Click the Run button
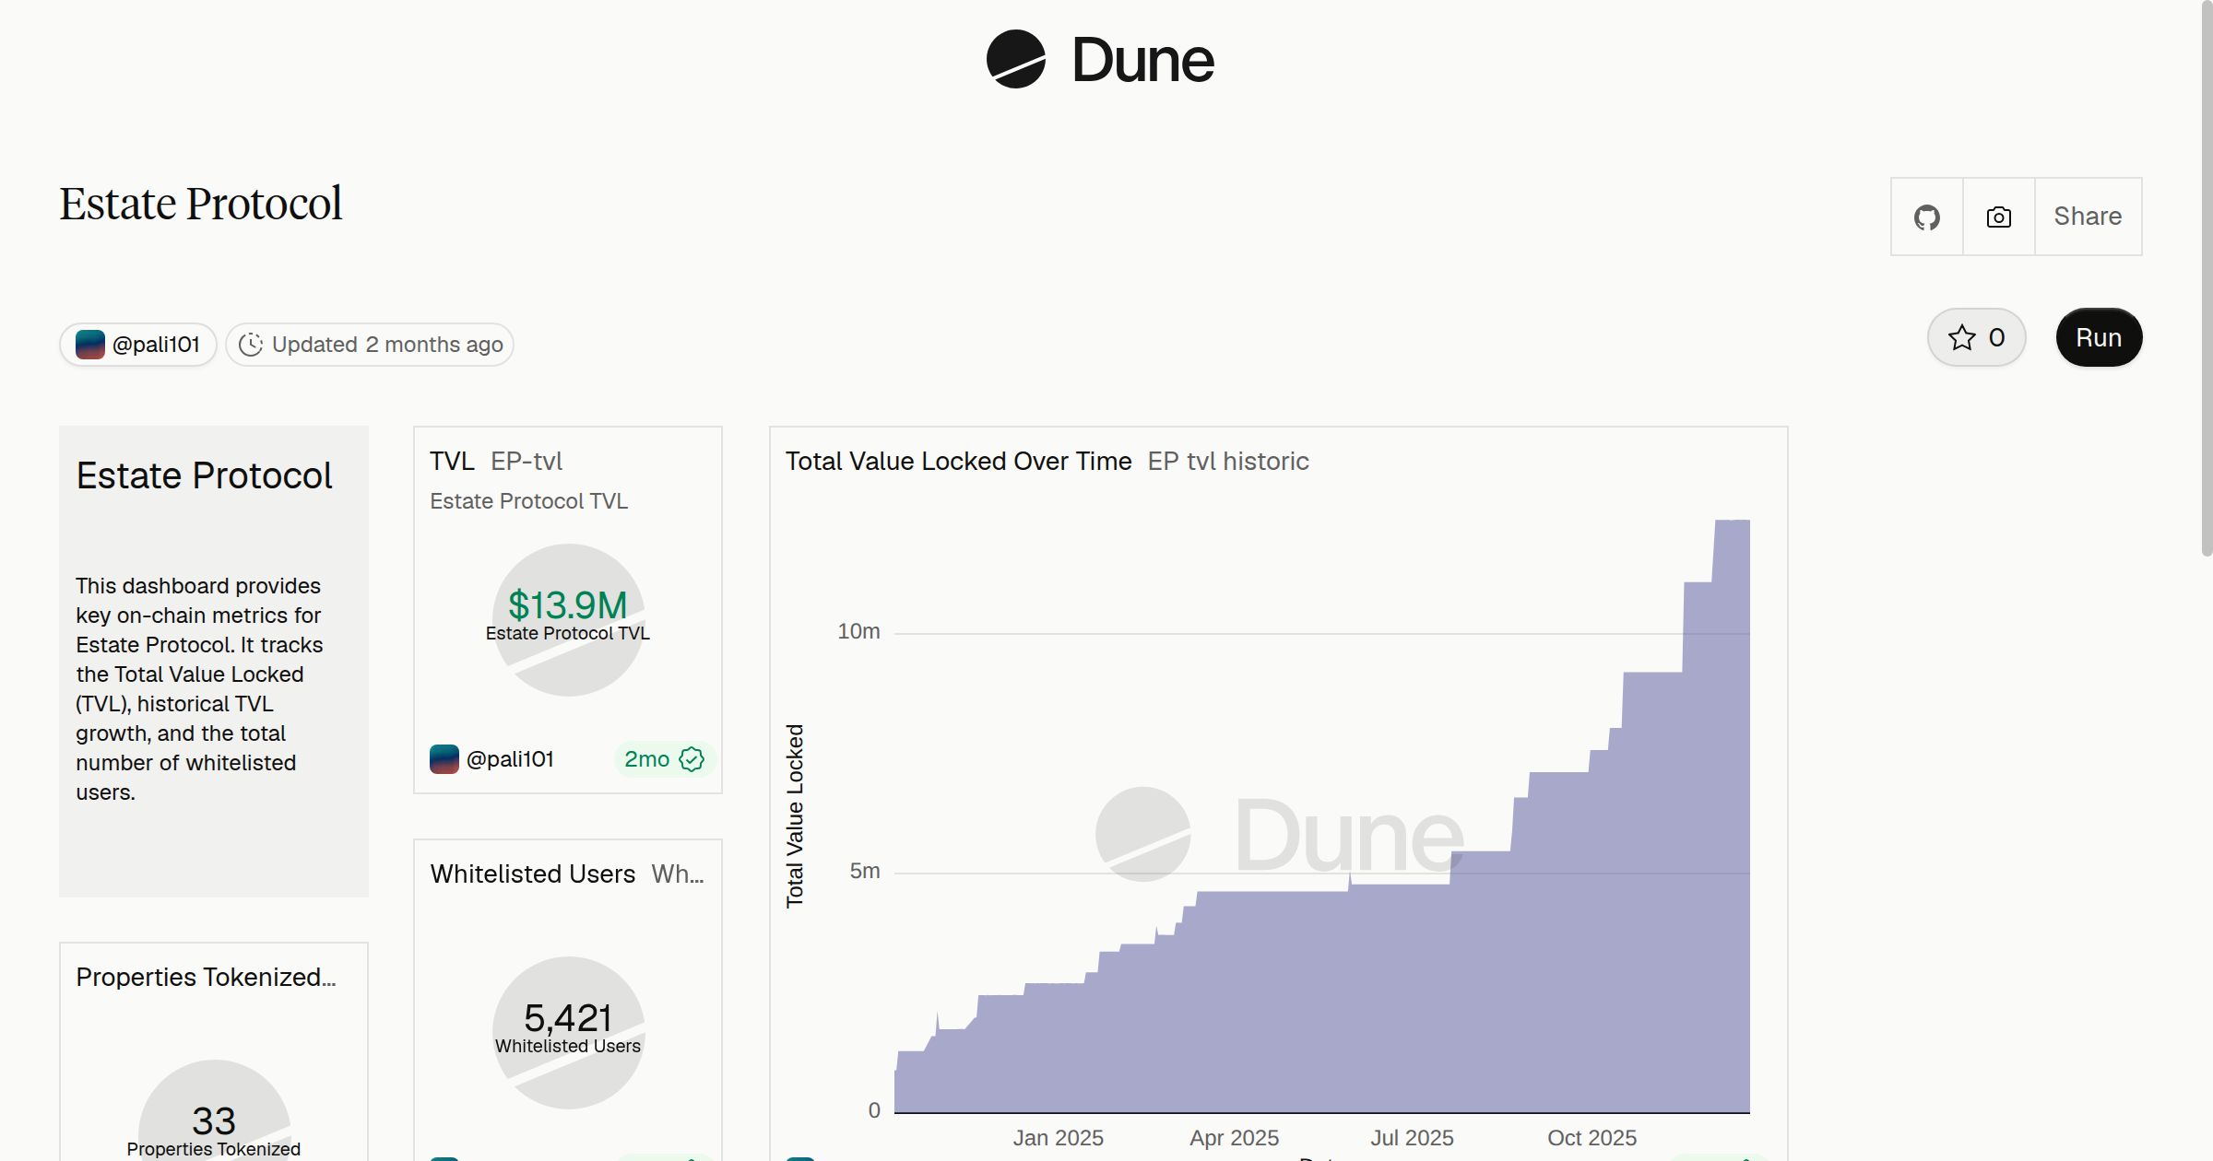This screenshot has width=2213, height=1161. click(x=2099, y=337)
